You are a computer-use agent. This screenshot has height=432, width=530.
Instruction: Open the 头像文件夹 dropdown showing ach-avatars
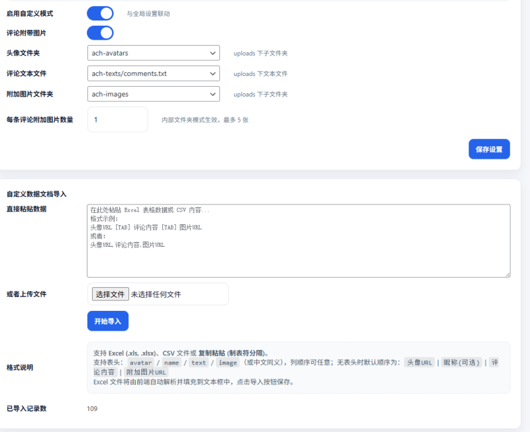tap(153, 53)
